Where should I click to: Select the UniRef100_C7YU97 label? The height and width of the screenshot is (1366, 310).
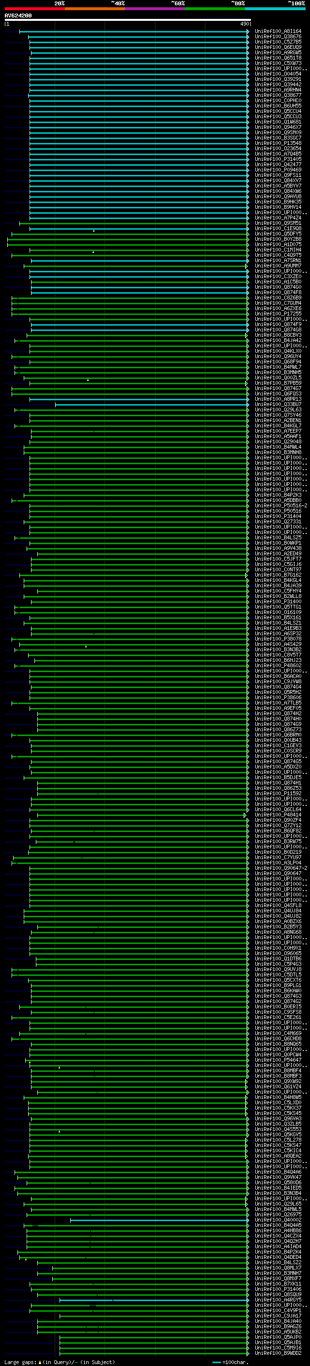coord(278,857)
